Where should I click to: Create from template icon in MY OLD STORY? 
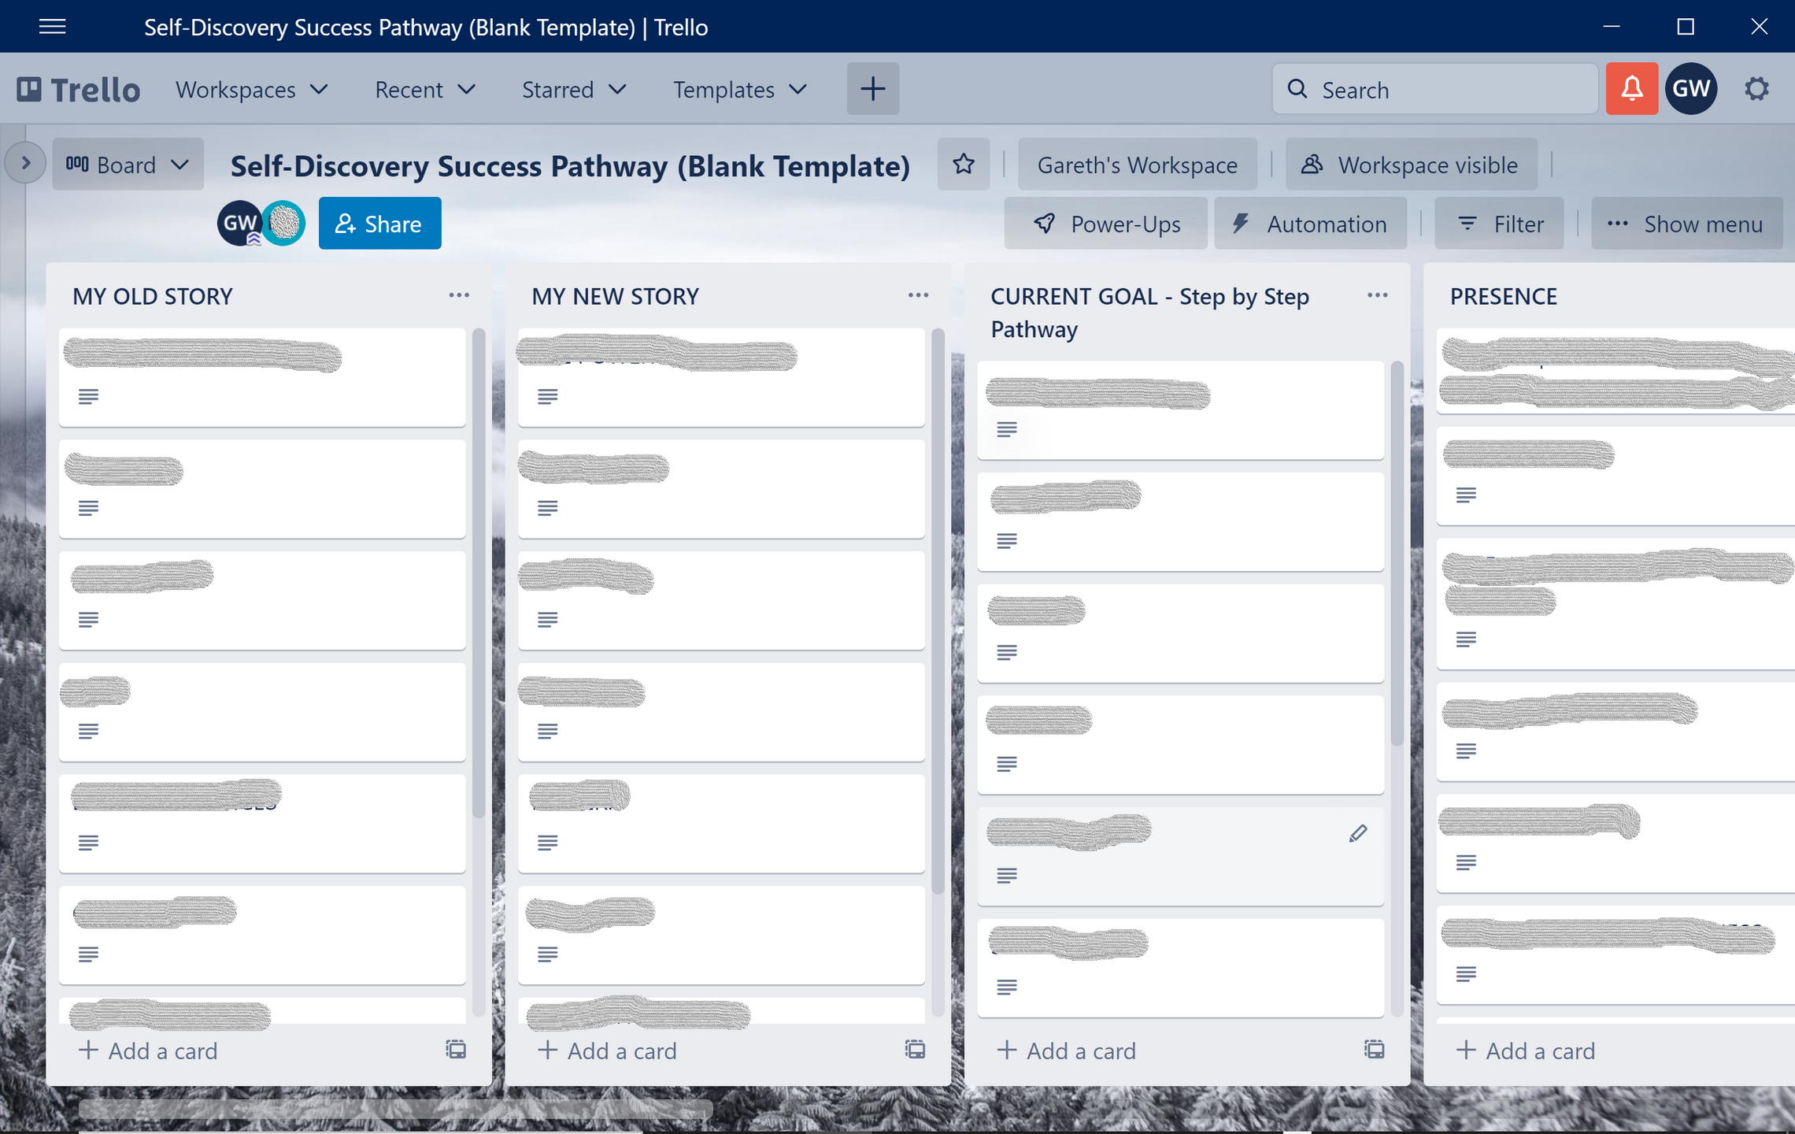[x=456, y=1050]
